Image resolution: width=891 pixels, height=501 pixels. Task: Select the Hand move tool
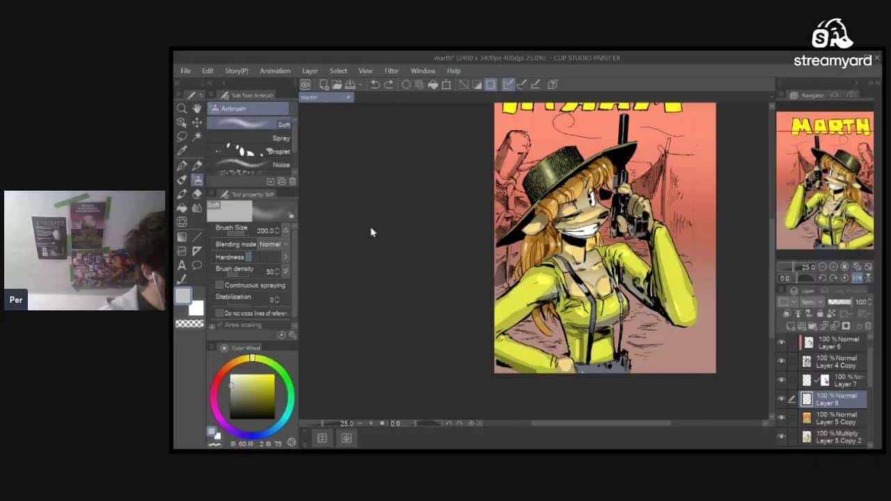point(197,109)
